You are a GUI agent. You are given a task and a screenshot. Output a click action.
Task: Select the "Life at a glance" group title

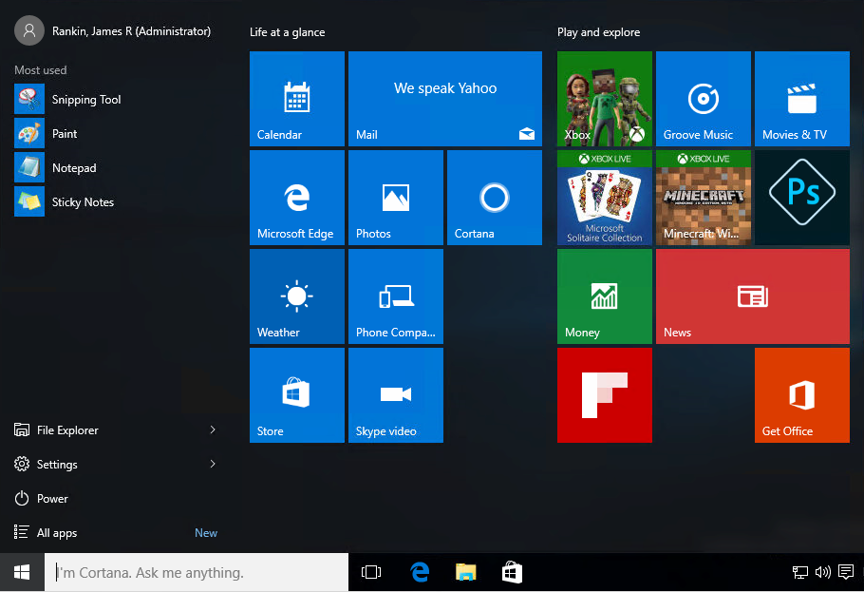click(x=287, y=32)
